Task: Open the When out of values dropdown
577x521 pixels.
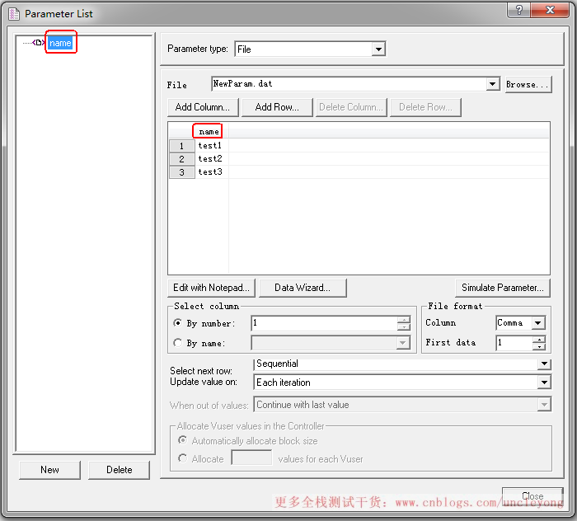Action: coord(544,405)
